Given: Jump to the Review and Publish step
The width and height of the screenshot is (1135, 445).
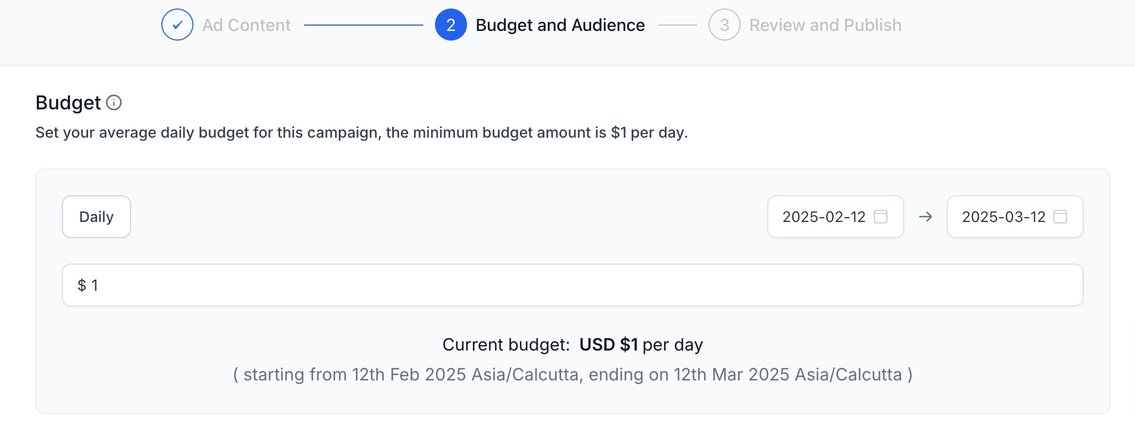Looking at the screenshot, I should tap(825, 25).
